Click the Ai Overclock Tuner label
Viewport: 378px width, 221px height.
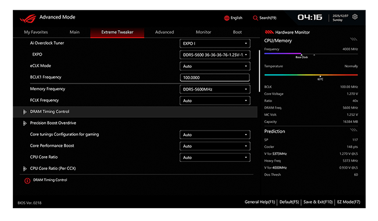(x=47, y=43)
